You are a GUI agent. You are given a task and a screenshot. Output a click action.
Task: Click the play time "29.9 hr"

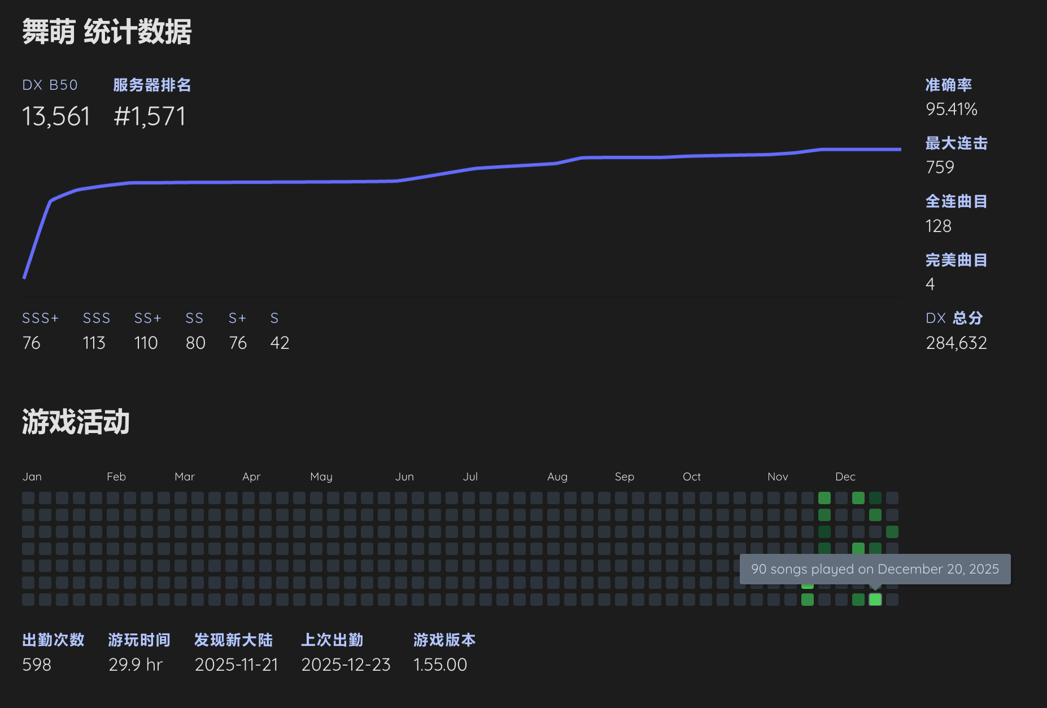coord(136,665)
